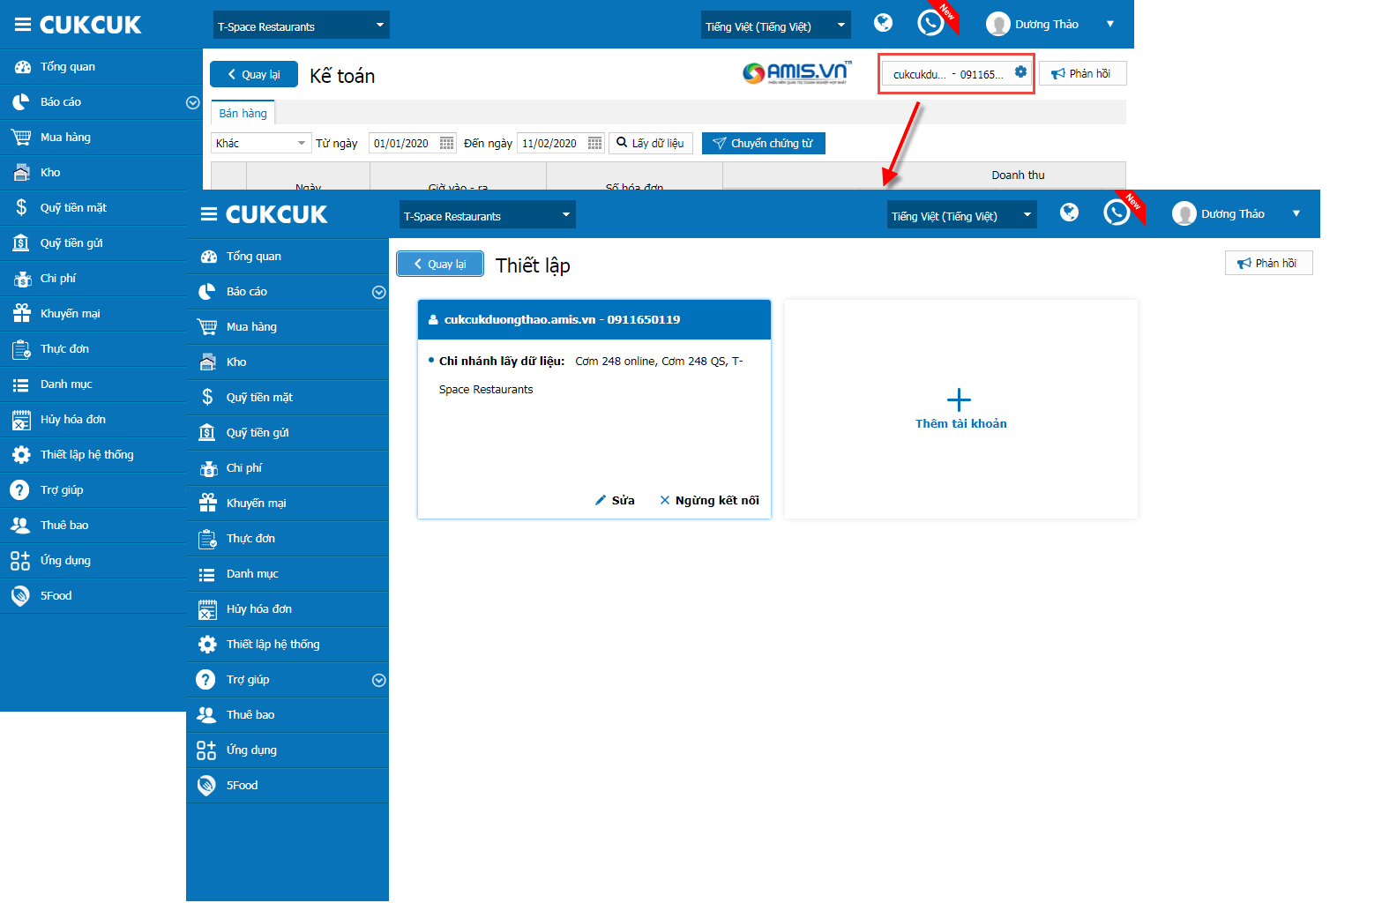Image resolution: width=1382 pixels, height=903 pixels.
Task: Click Từ ngày date field 01/01/2020
Action: (403, 143)
